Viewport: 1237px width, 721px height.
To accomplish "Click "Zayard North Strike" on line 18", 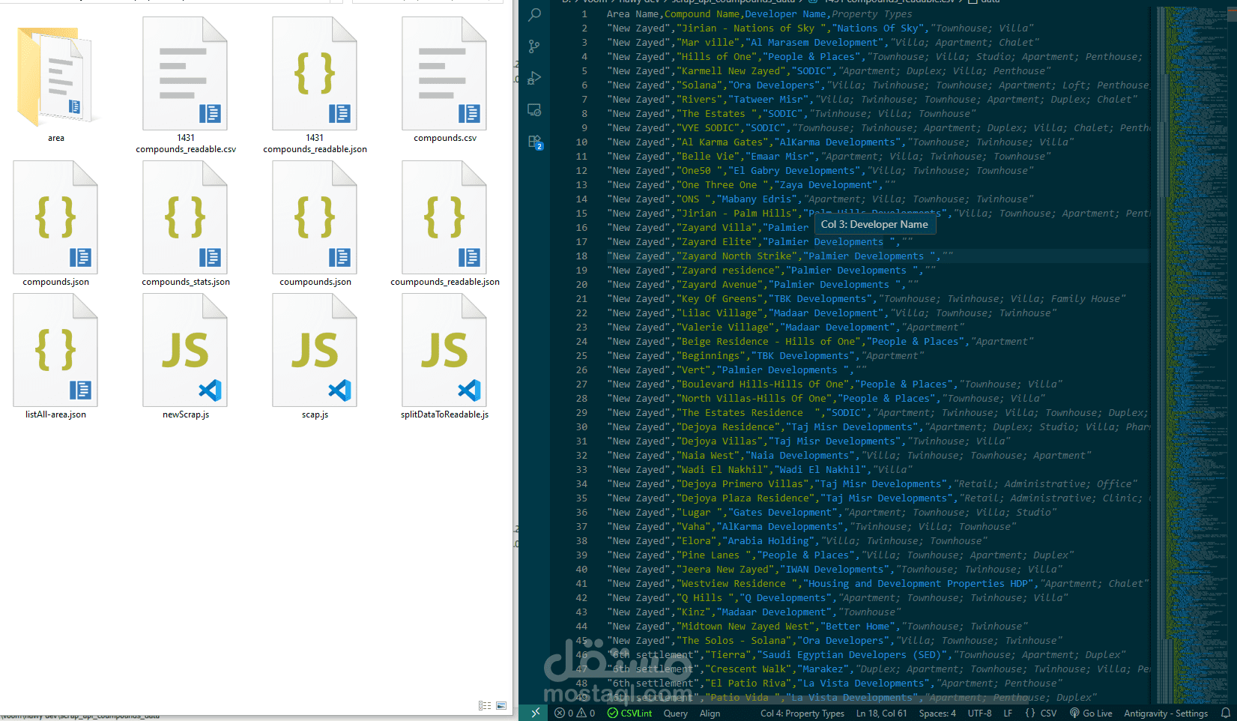I will [x=737, y=256].
